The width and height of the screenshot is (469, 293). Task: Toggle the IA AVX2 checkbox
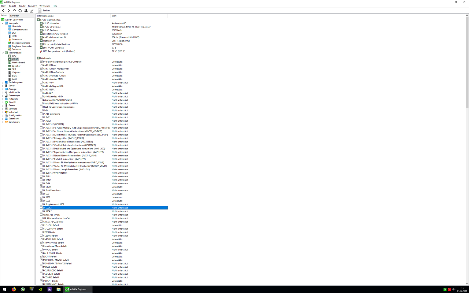tap(41, 121)
